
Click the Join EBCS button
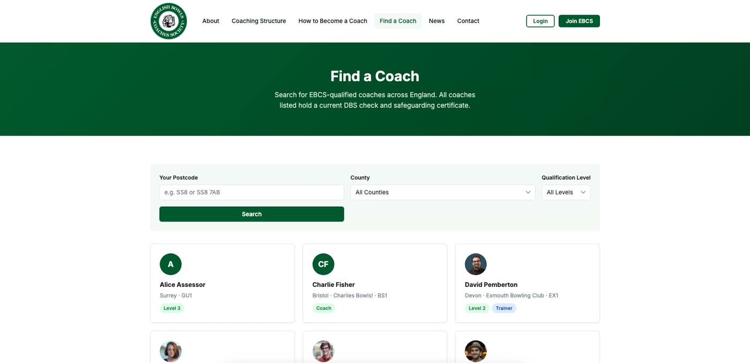pyautogui.click(x=579, y=21)
